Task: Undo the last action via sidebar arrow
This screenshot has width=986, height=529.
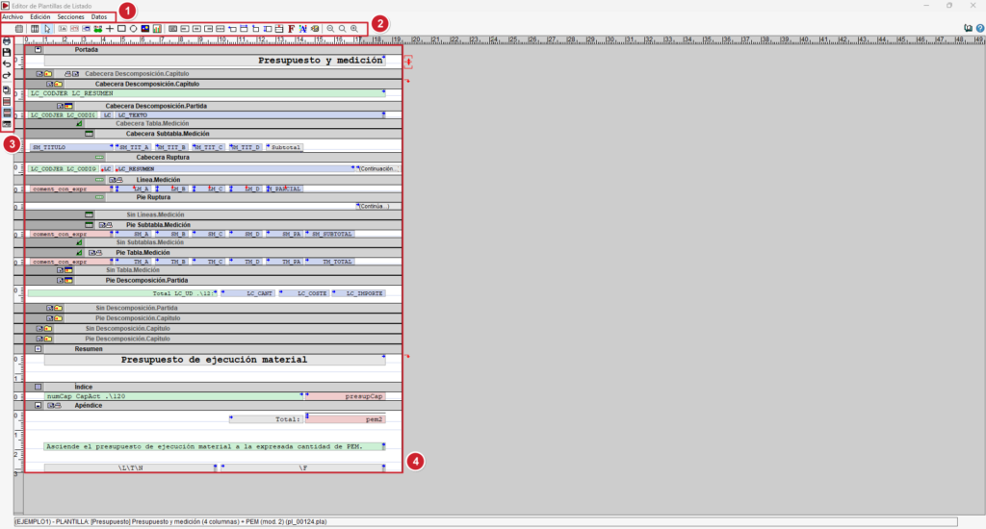Action: (x=7, y=63)
